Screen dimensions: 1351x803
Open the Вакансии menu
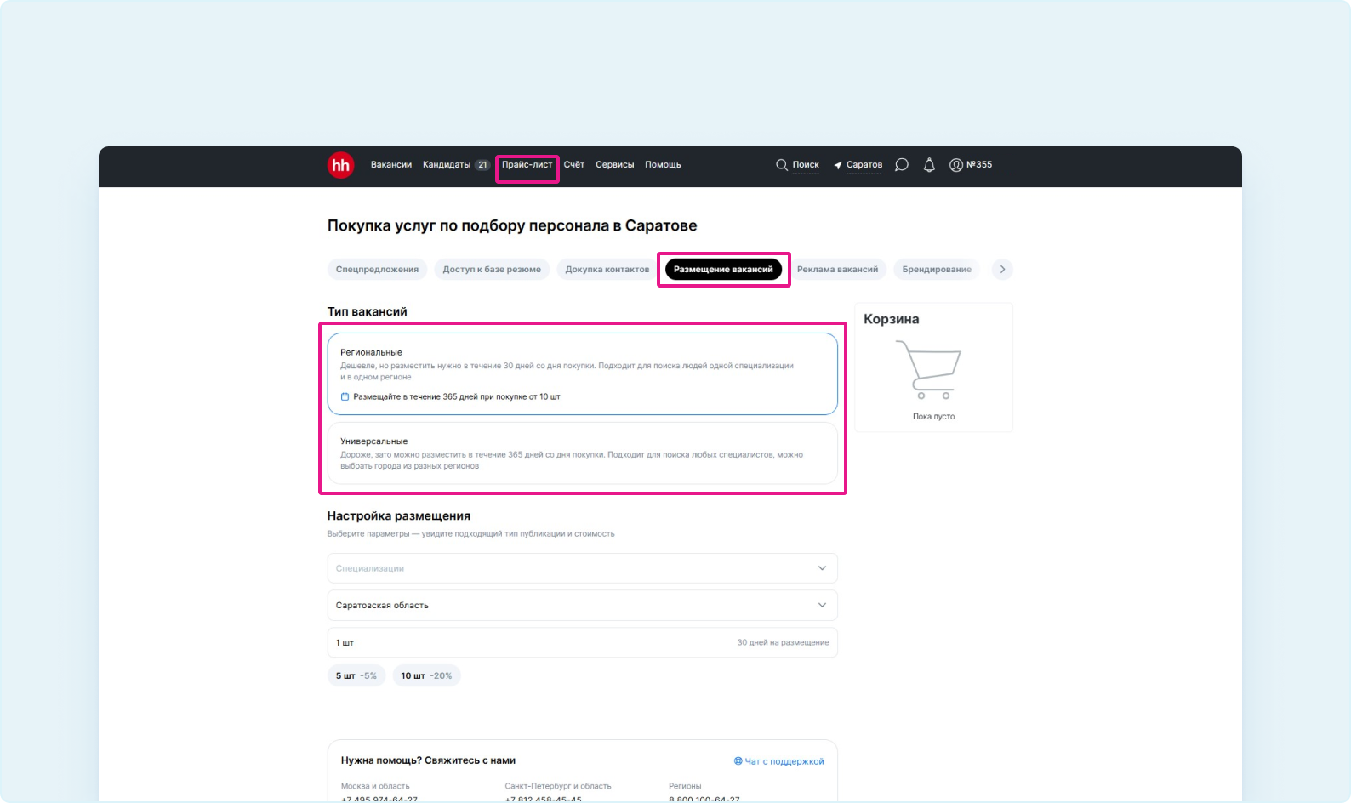pos(391,165)
